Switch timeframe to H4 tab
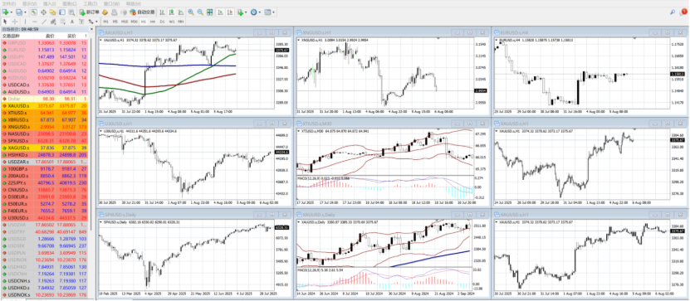This screenshot has width=690, height=301. (x=153, y=22)
